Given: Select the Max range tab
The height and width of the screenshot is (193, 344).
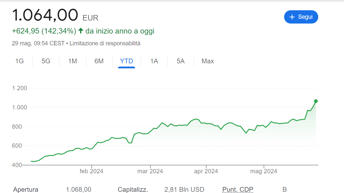Looking at the screenshot, I should point(208,61).
